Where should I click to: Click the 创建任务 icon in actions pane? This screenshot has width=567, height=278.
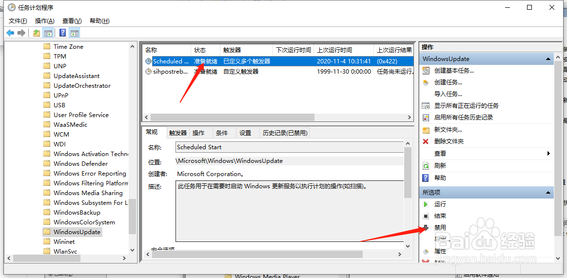(426, 82)
